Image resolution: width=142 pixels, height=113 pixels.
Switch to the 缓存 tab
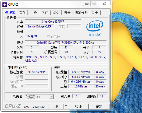tap(22, 13)
